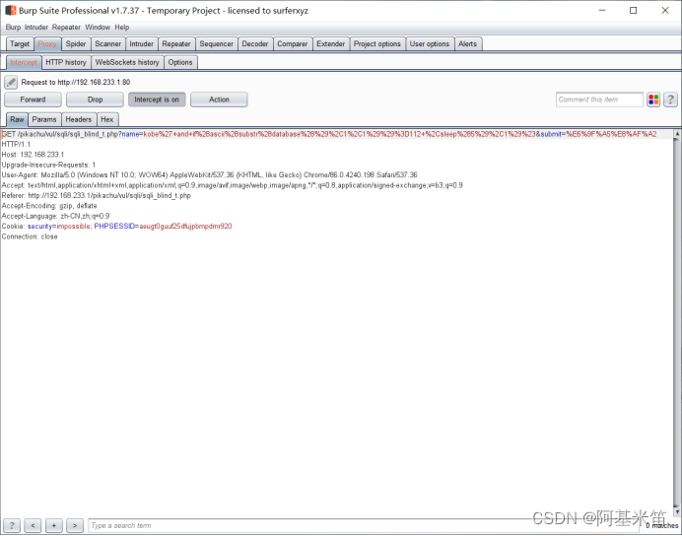Image resolution: width=682 pixels, height=536 pixels.
Task: Click the pencil edit-target icon
Action: click(11, 82)
